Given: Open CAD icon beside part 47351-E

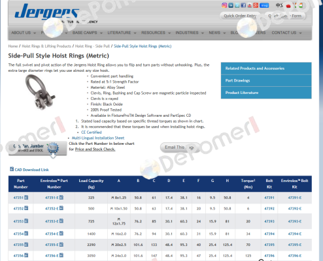Looking at the screenshot, I should (x=61, y=197).
